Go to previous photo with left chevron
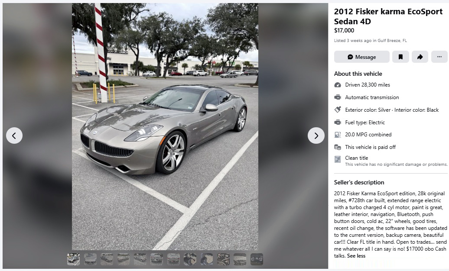The width and height of the screenshot is (449, 271). click(14, 135)
